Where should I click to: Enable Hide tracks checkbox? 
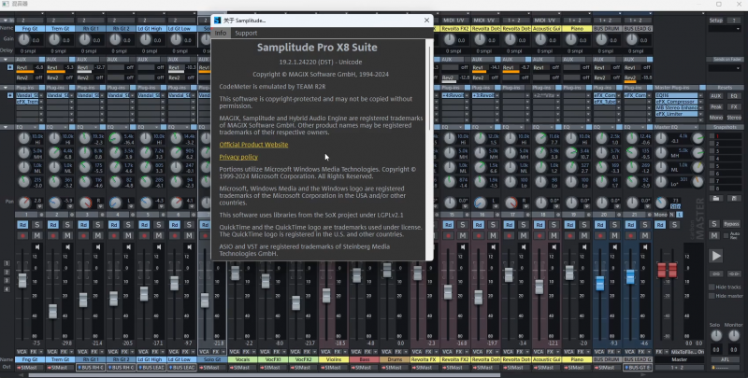[x=712, y=287]
